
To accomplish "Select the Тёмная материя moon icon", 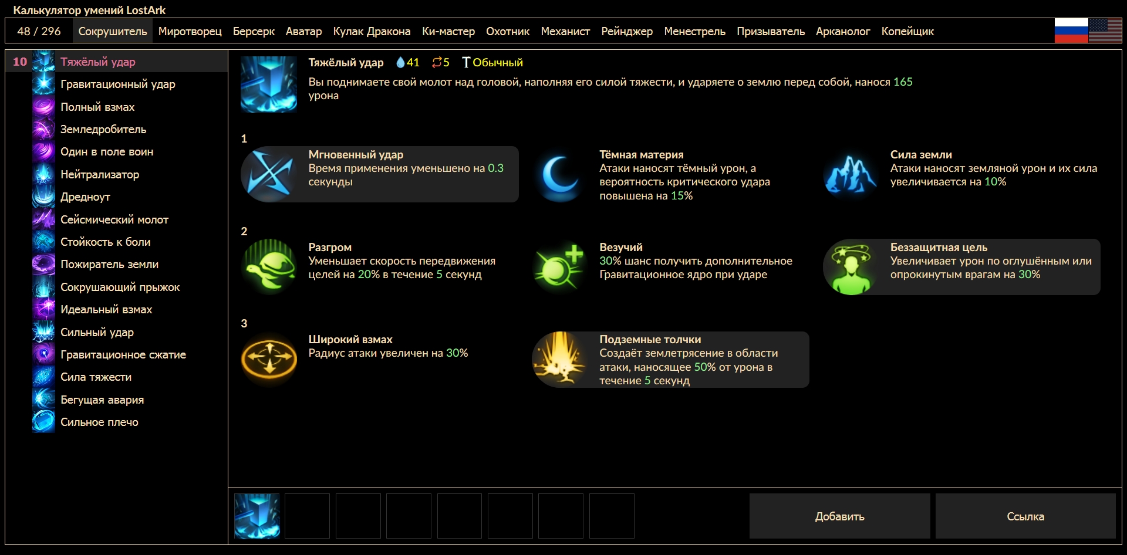I will point(560,174).
